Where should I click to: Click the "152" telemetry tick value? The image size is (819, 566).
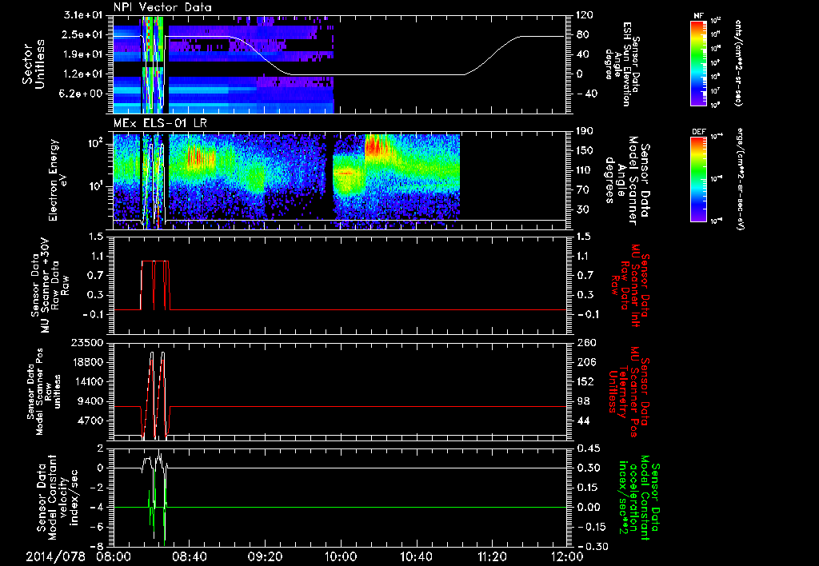(585, 381)
